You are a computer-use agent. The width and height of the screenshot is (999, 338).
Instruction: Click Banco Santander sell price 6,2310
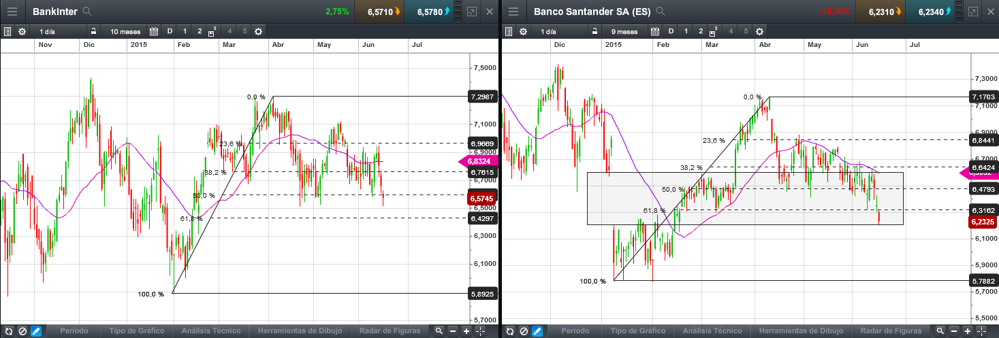coord(881,12)
